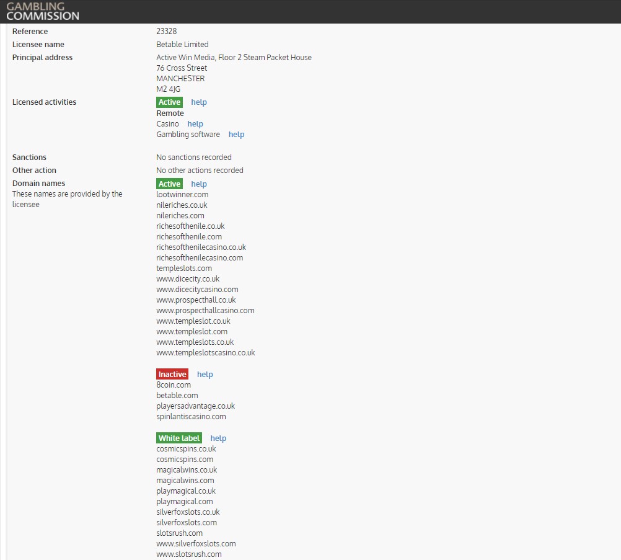The height and width of the screenshot is (560, 621).
Task: Click the Gambling Commission logo
Action: pyautogui.click(x=43, y=12)
